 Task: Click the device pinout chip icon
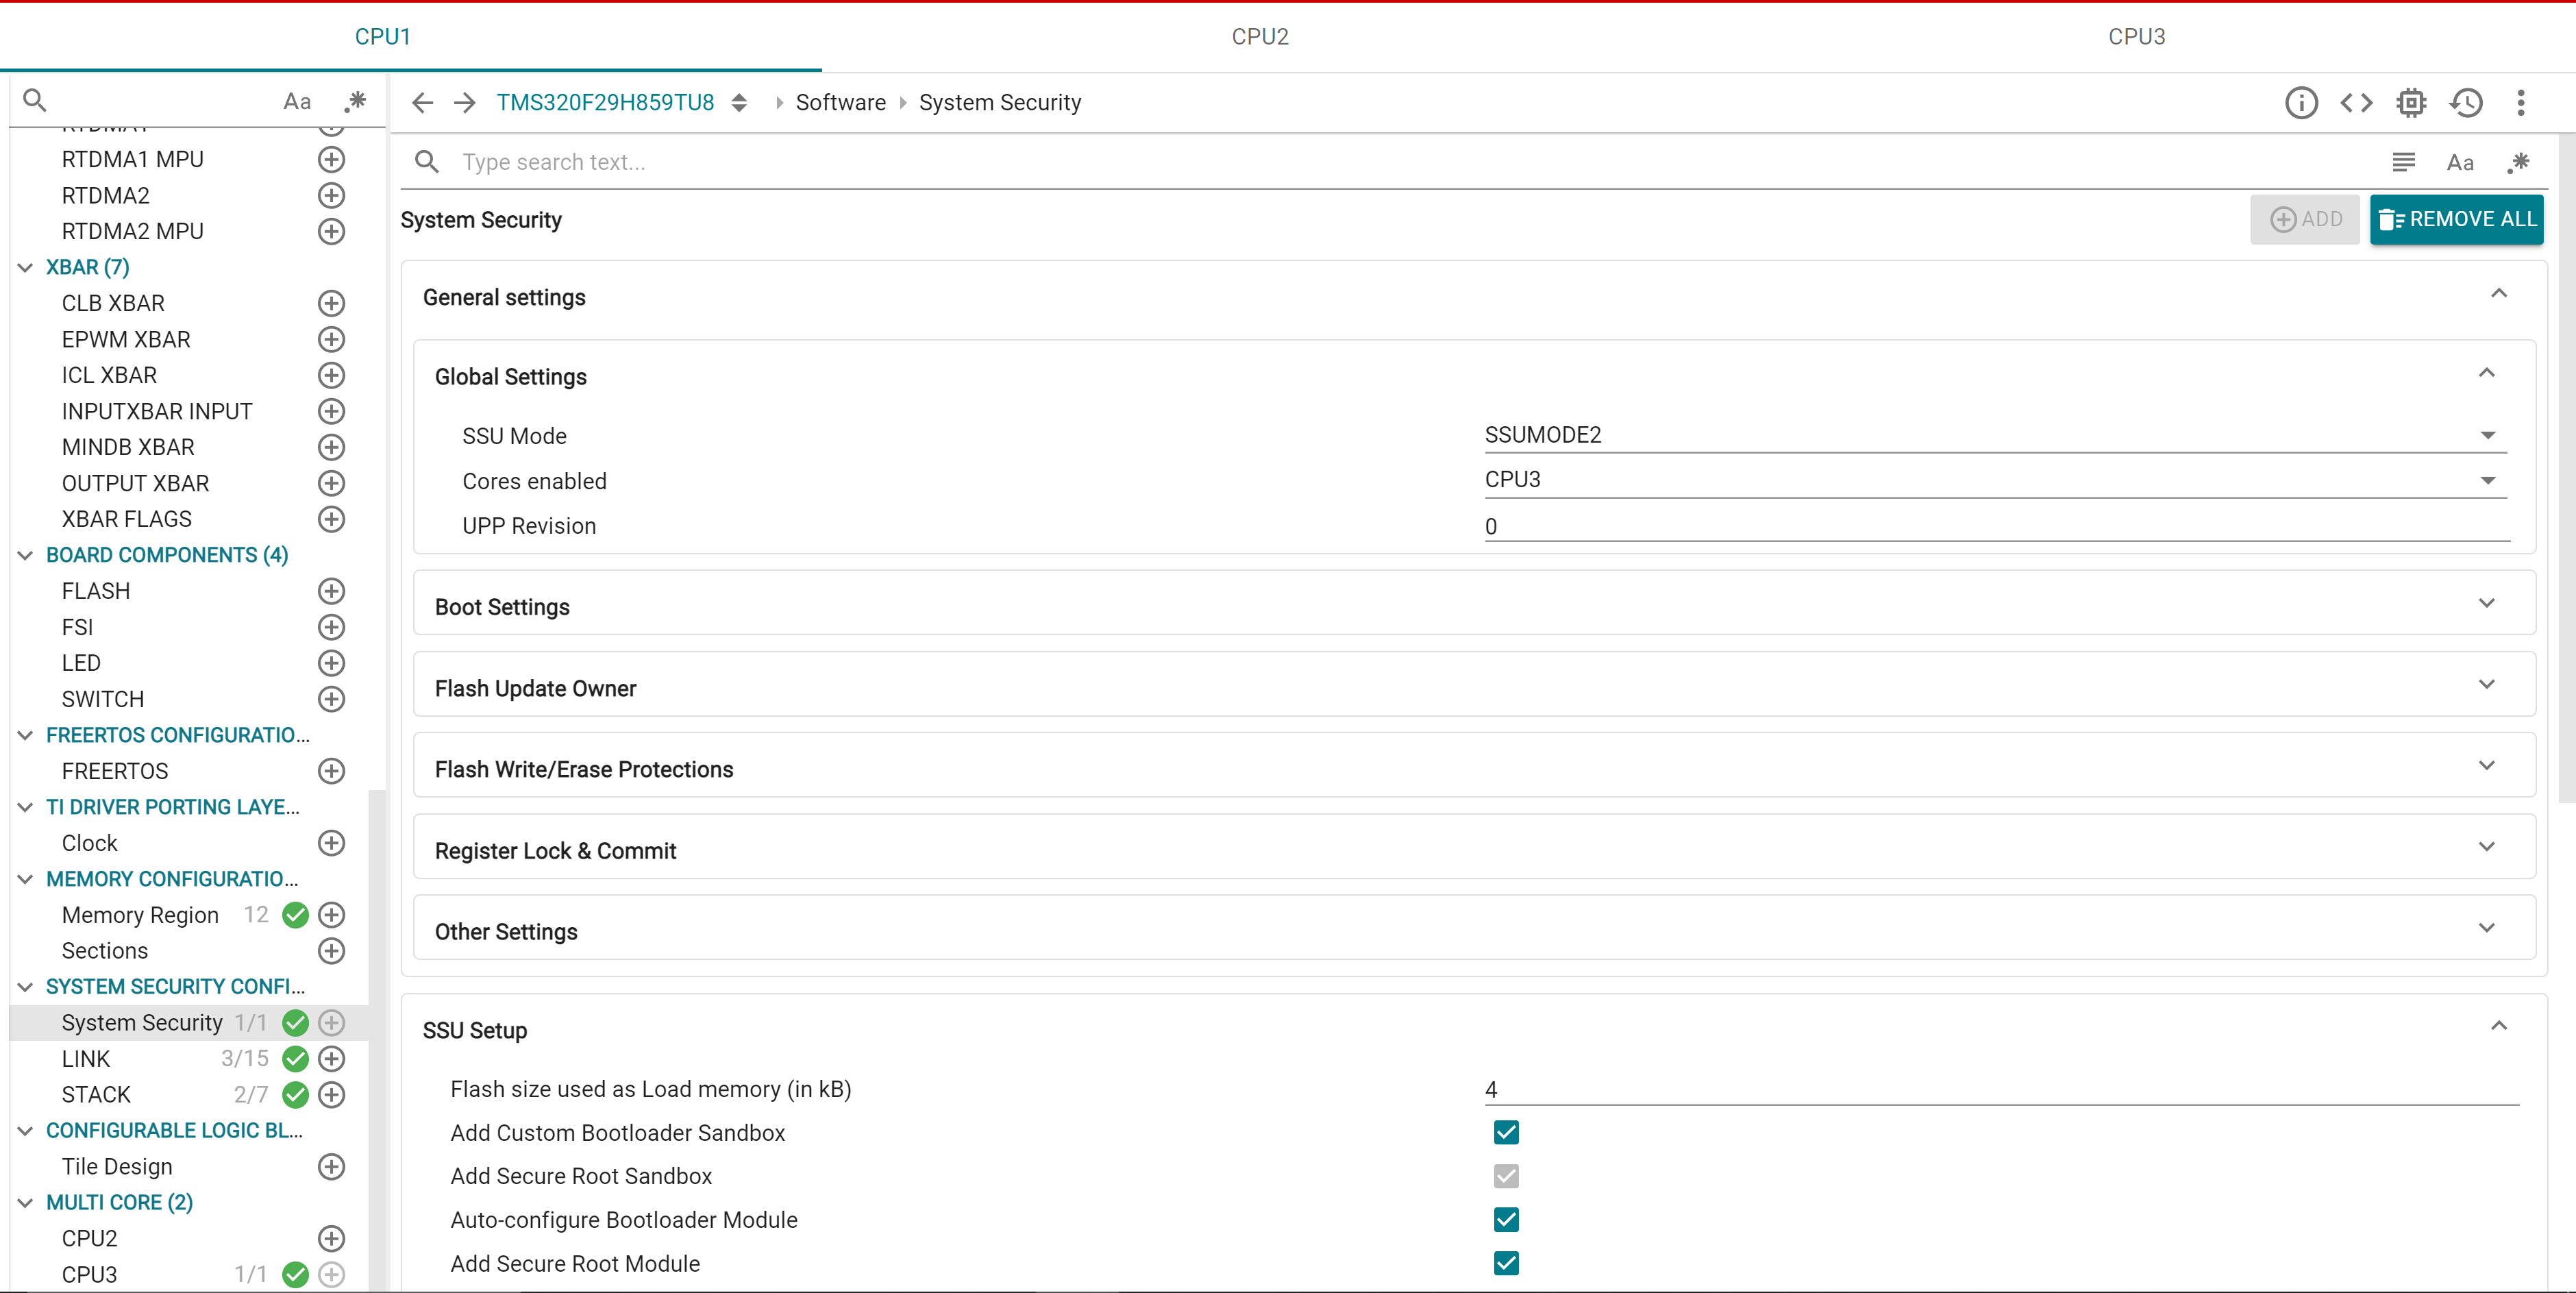coord(2411,102)
